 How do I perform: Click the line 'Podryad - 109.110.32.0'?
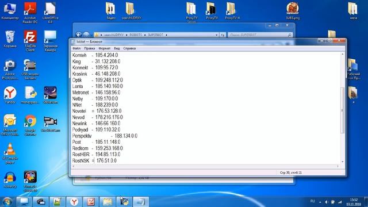[96, 130]
